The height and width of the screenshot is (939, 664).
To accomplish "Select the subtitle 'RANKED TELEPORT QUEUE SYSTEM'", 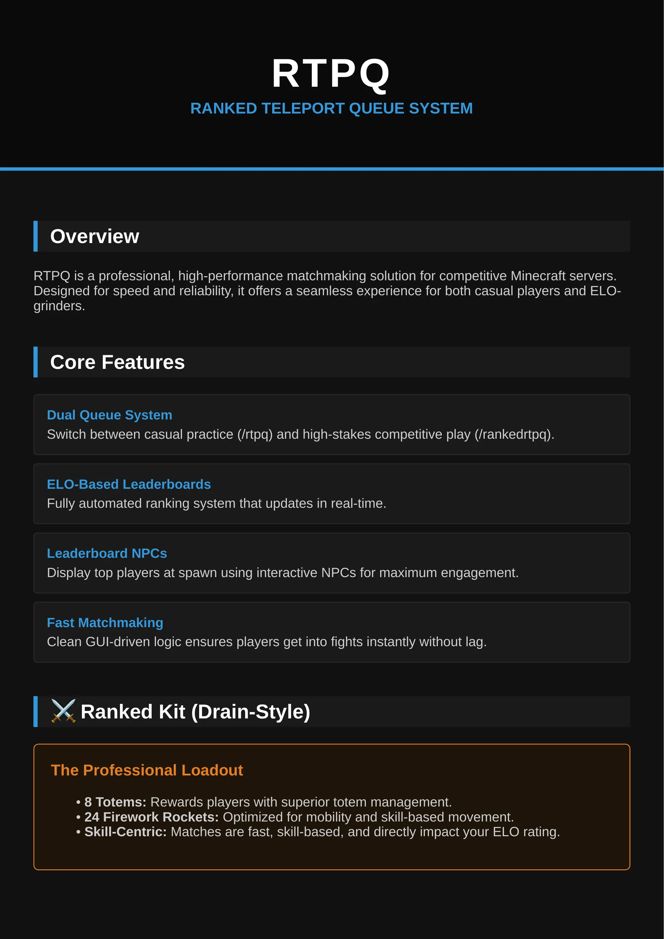I will pos(332,108).
